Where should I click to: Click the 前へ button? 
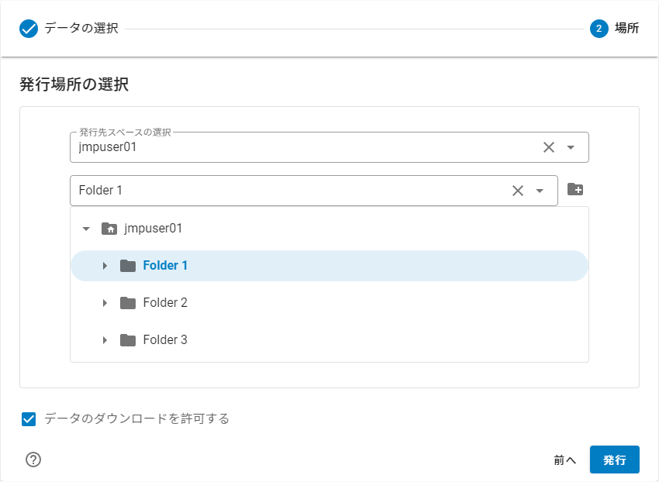[564, 460]
